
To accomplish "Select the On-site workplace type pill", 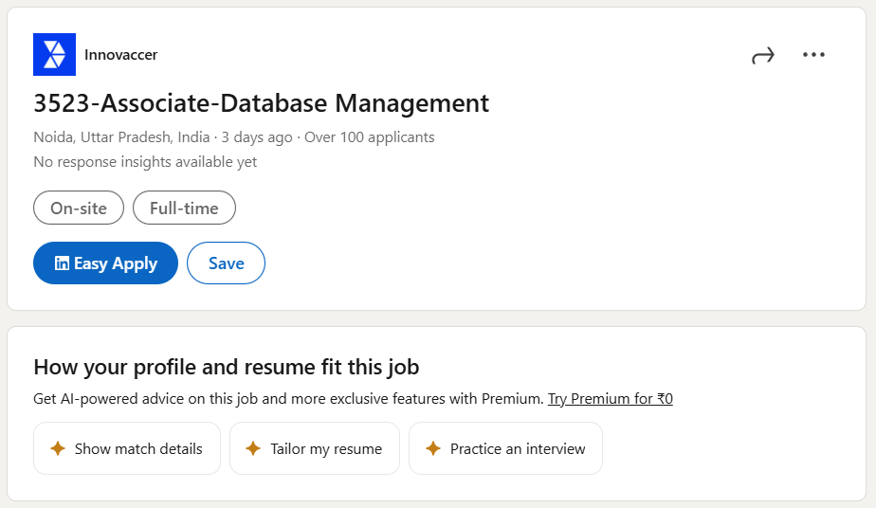I will (x=79, y=209).
